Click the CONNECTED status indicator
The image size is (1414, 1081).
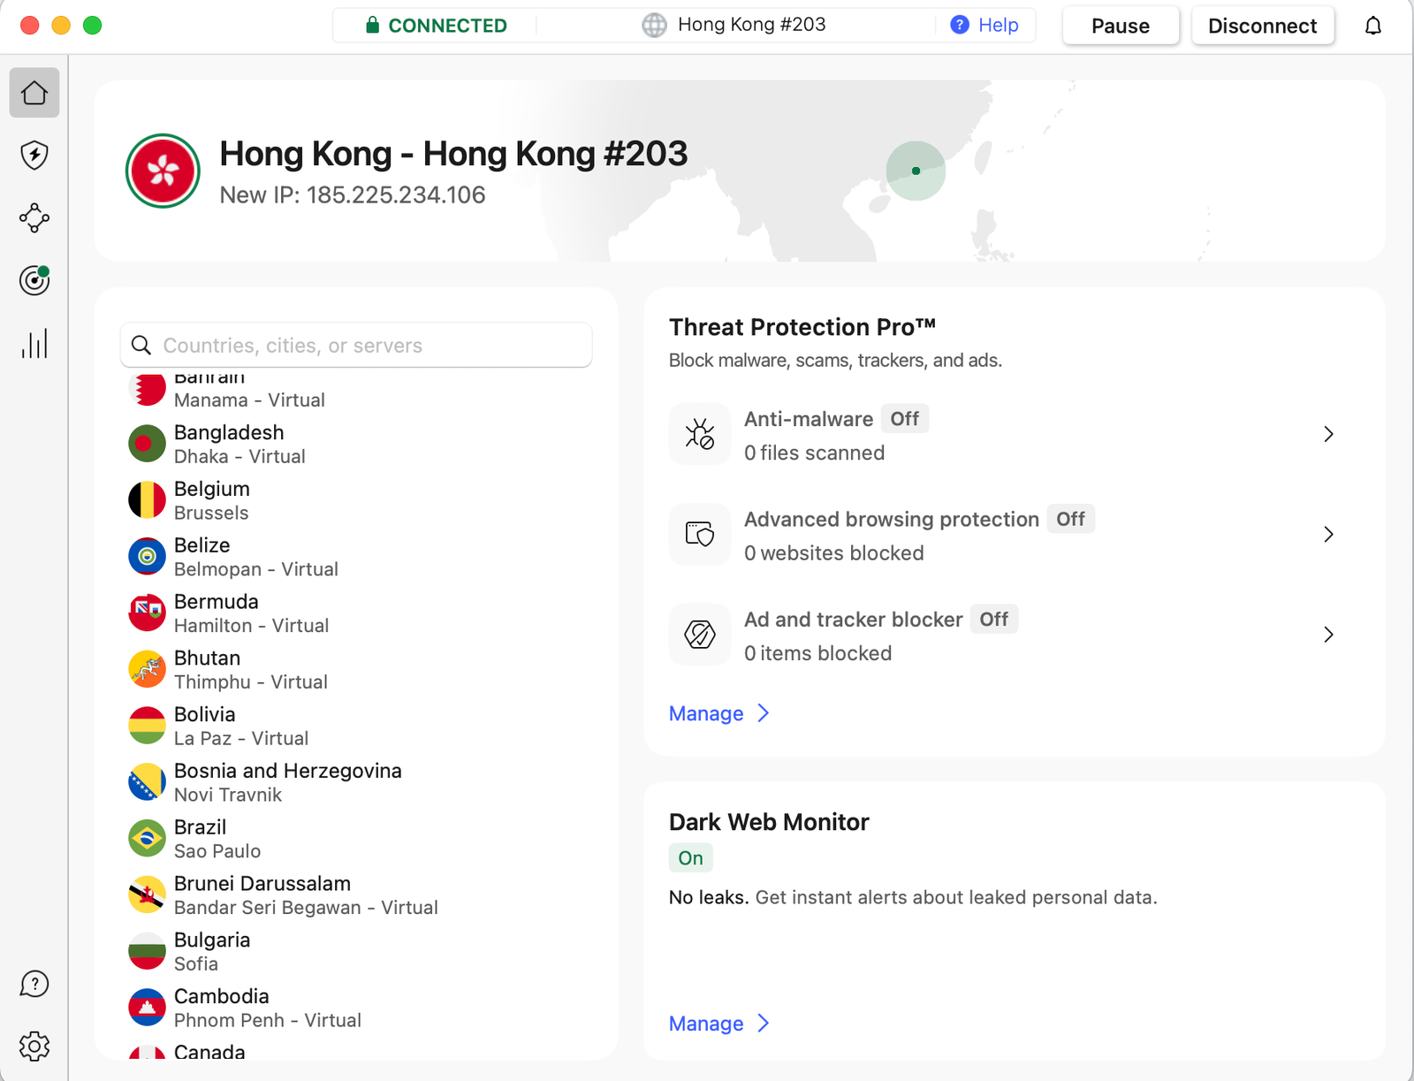437,26
